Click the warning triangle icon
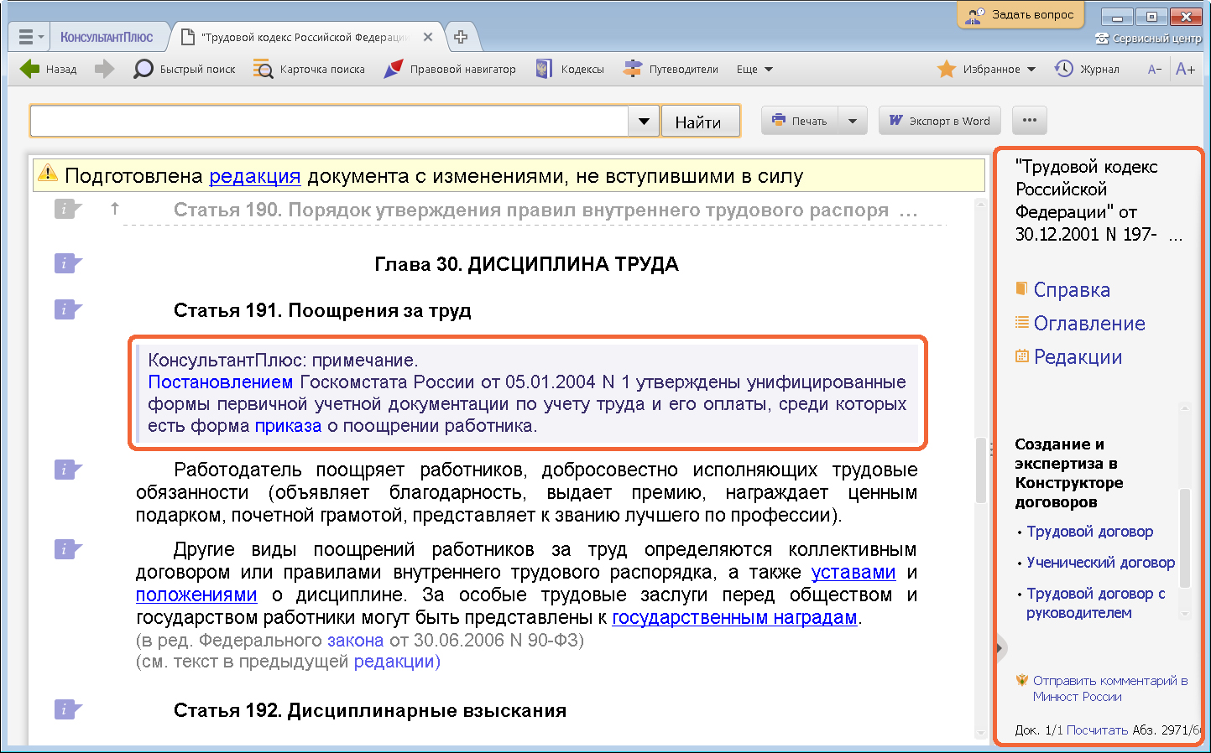 pos(48,174)
